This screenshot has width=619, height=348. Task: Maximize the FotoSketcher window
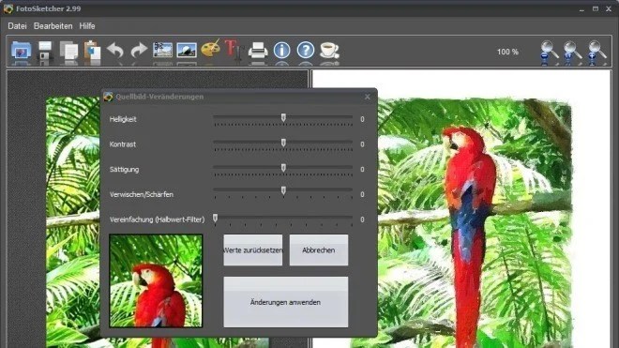[596, 8]
